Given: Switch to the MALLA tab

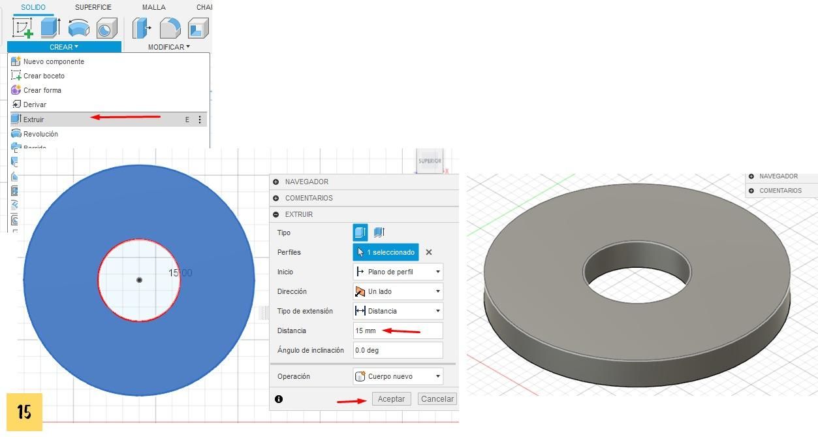Looking at the screenshot, I should [154, 7].
